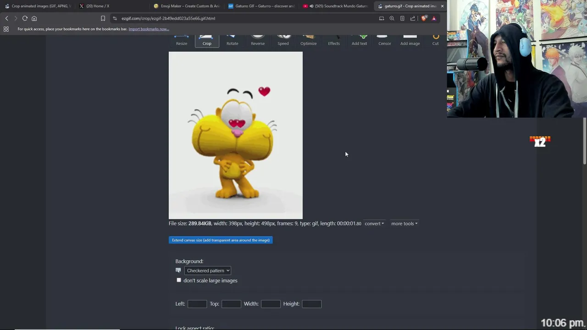Click the picture-in-picture icon in address bar
This screenshot has width=587, height=330.
click(x=382, y=18)
